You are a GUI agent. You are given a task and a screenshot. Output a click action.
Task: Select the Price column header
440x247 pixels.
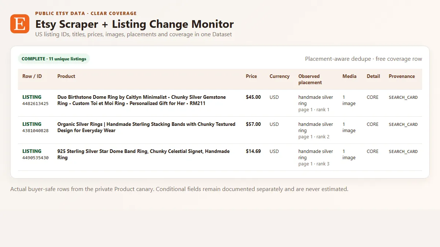pyautogui.click(x=252, y=76)
